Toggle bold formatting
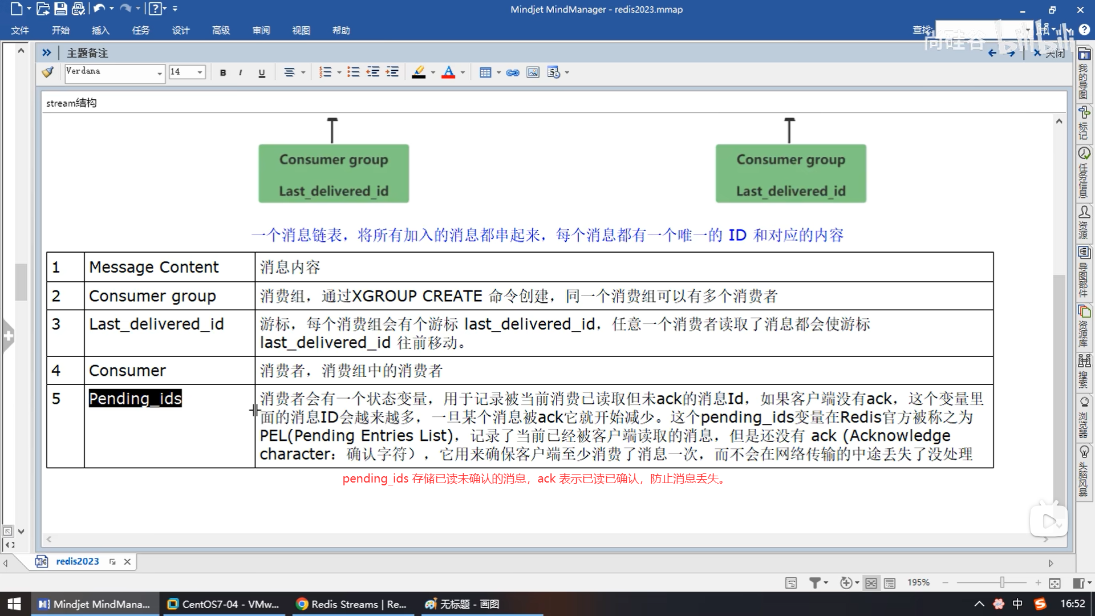The width and height of the screenshot is (1095, 616). tap(223, 72)
